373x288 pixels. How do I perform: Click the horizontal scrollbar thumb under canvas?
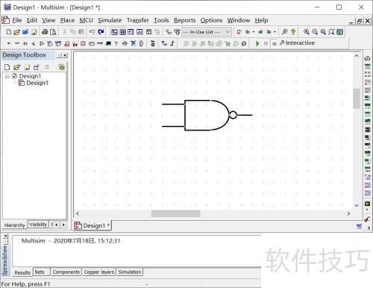tap(175, 213)
